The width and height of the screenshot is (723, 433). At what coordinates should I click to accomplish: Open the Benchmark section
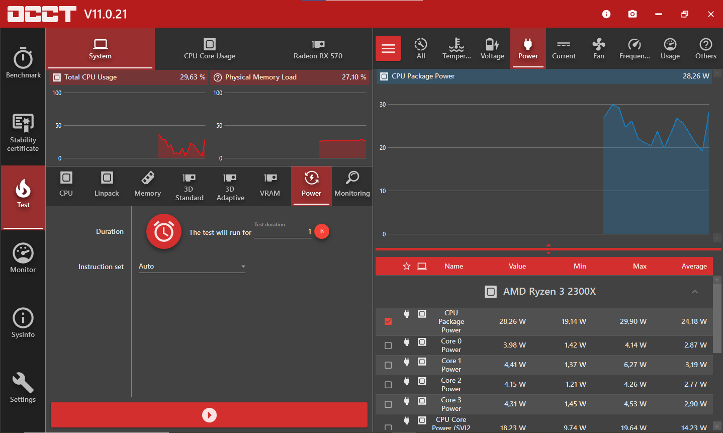coord(23,63)
